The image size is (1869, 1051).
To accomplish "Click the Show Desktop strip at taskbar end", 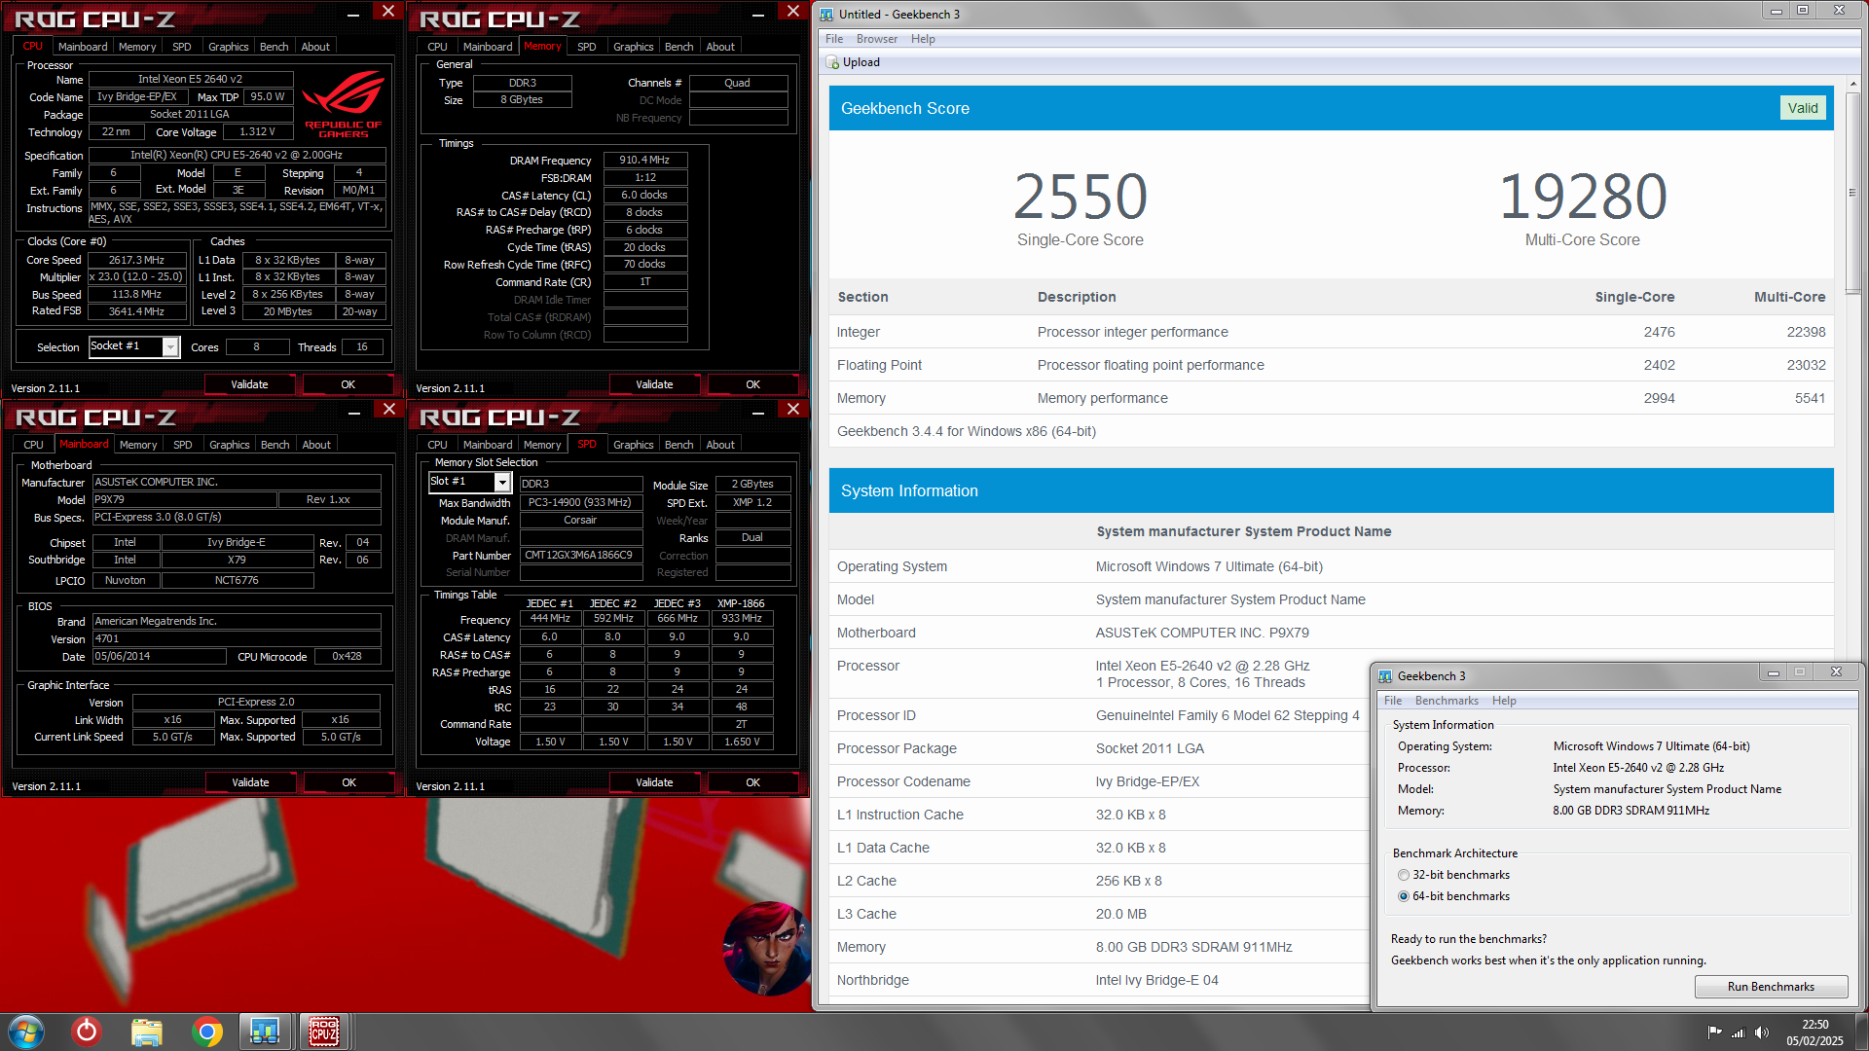I will click(x=1860, y=1032).
